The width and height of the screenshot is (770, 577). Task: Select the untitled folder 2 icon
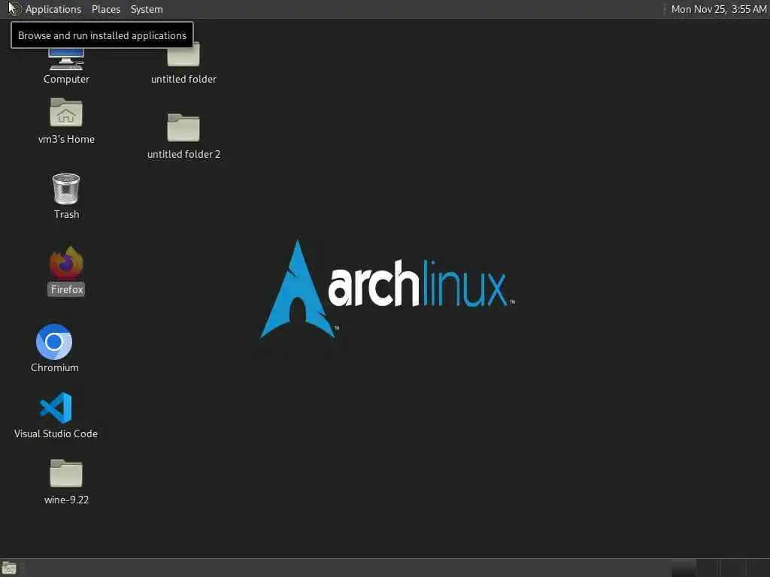183,128
